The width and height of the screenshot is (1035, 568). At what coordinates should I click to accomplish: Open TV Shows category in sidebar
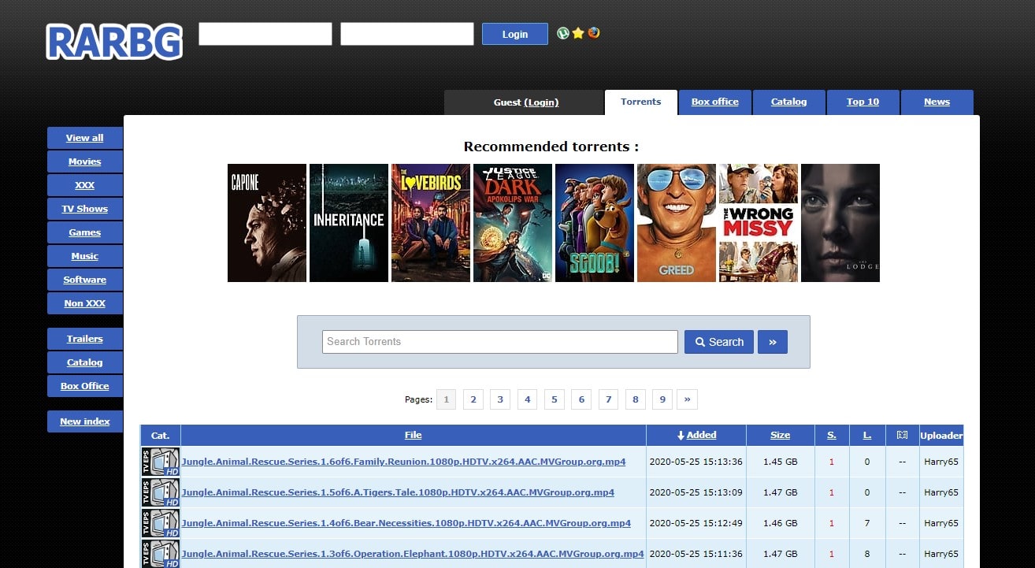pyautogui.click(x=85, y=209)
